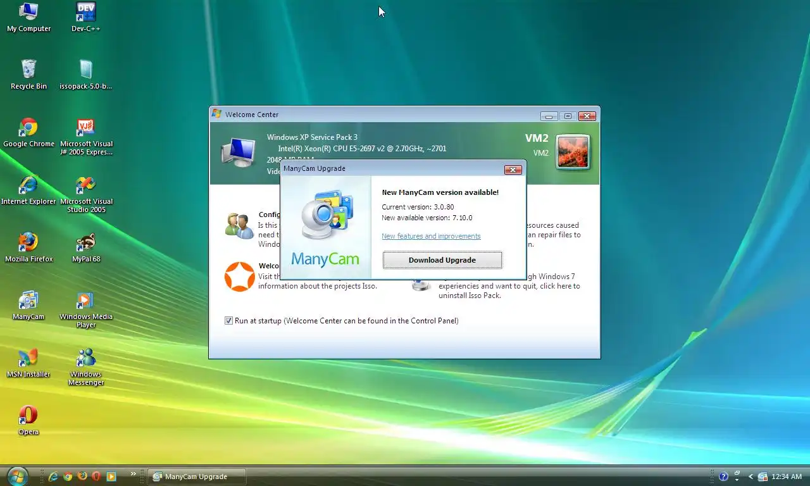
Task: Select the Windows Messenger desktop icon
Action: 86,367
